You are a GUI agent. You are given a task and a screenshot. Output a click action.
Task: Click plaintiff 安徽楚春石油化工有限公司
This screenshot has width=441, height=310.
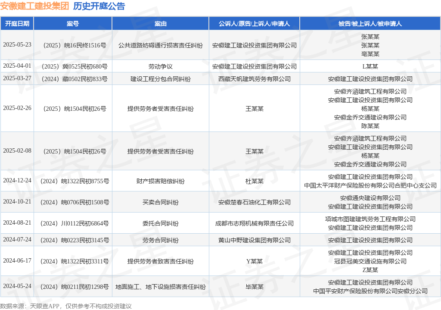pyautogui.click(x=254, y=202)
